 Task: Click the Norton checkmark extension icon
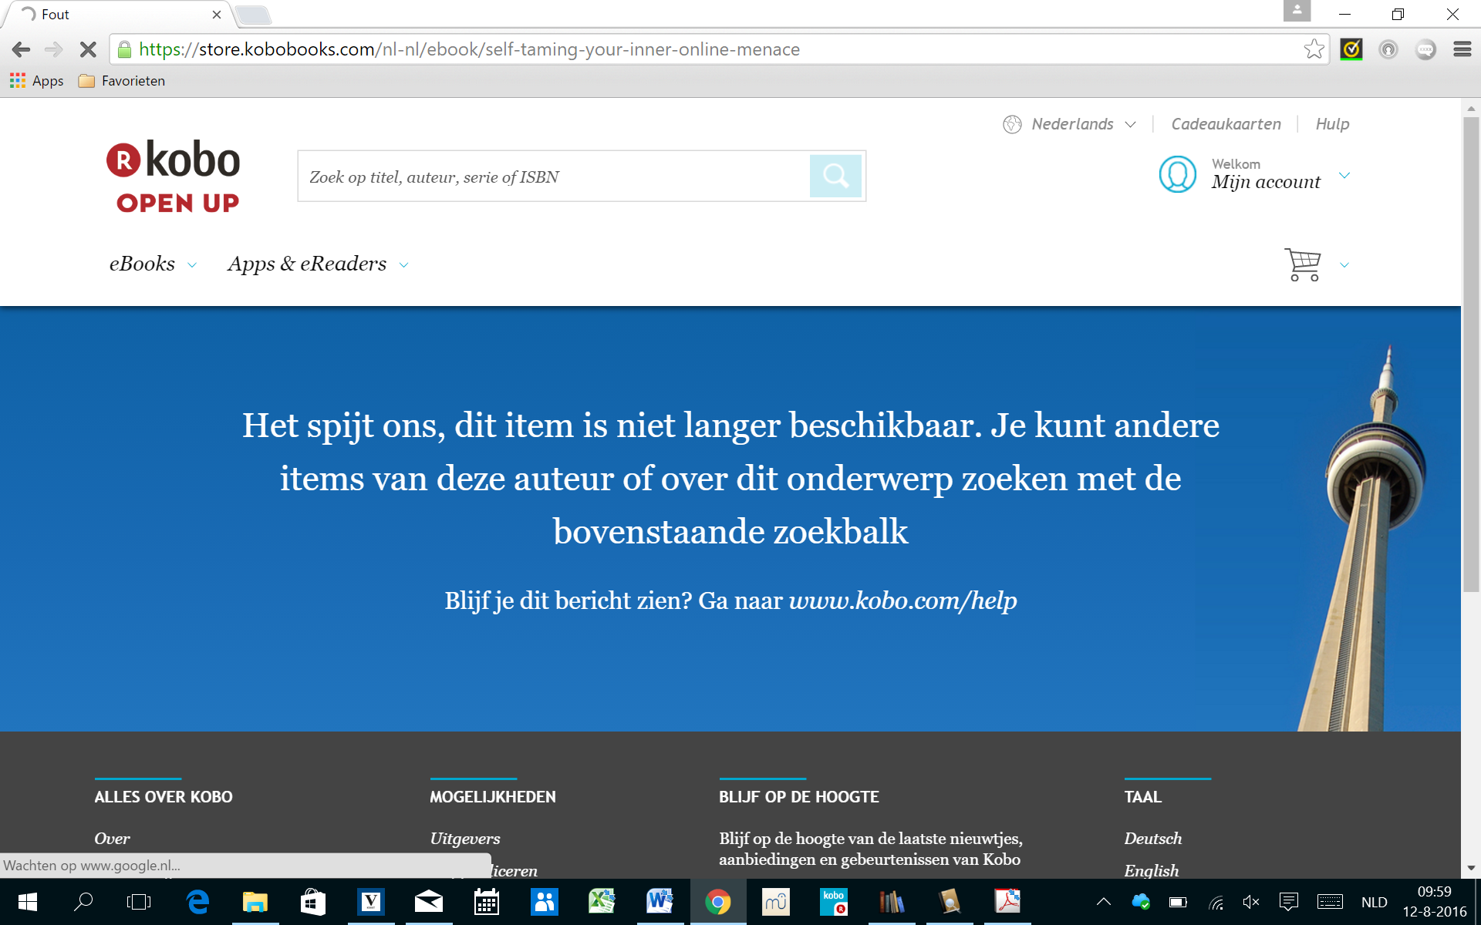coord(1351,49)
